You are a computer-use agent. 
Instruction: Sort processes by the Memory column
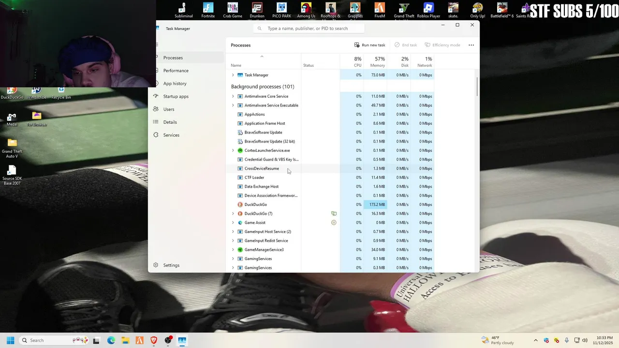tap(375, 62)
